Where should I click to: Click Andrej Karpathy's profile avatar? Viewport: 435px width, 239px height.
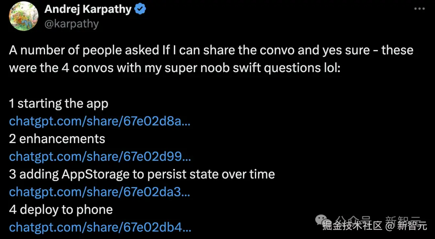click(23, 16)
